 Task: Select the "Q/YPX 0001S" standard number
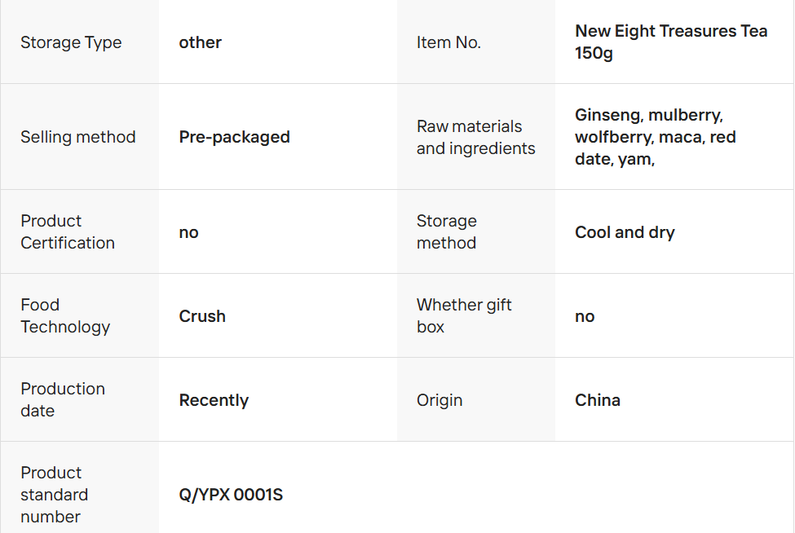(x=231, y=495)
